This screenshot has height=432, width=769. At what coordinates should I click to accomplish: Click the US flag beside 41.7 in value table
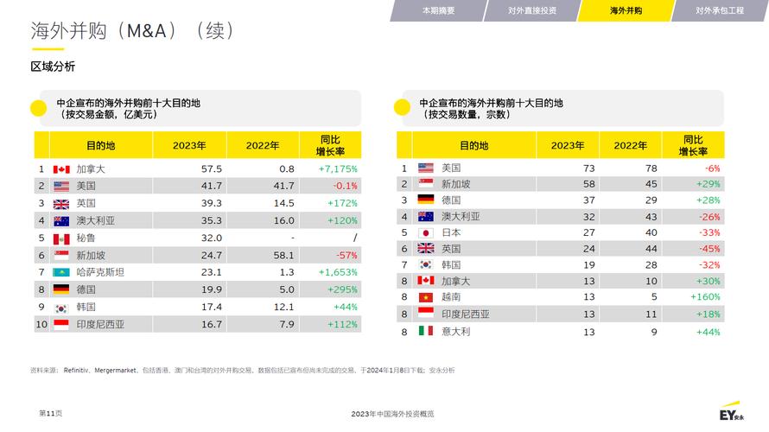click(61, 187)
